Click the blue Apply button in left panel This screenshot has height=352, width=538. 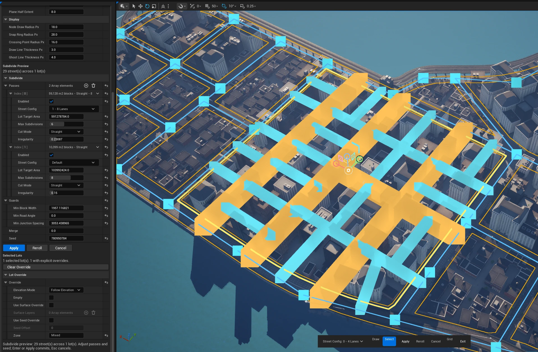click(14, 248)
